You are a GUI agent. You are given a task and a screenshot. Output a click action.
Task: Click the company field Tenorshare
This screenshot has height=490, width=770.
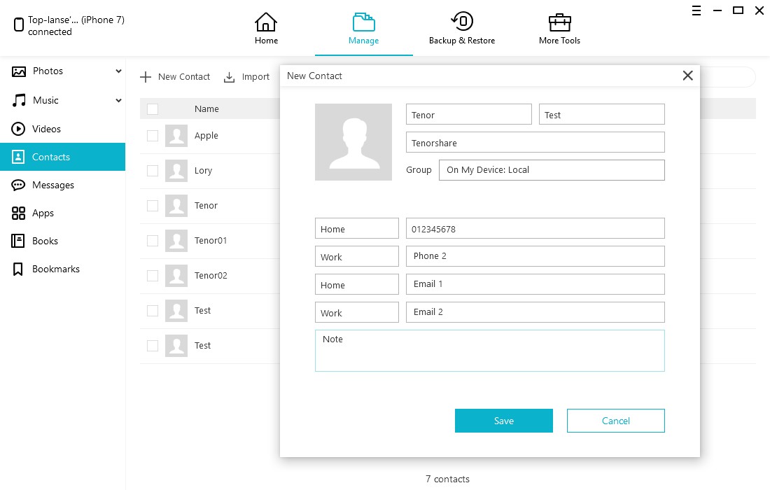tap(535, 142)
